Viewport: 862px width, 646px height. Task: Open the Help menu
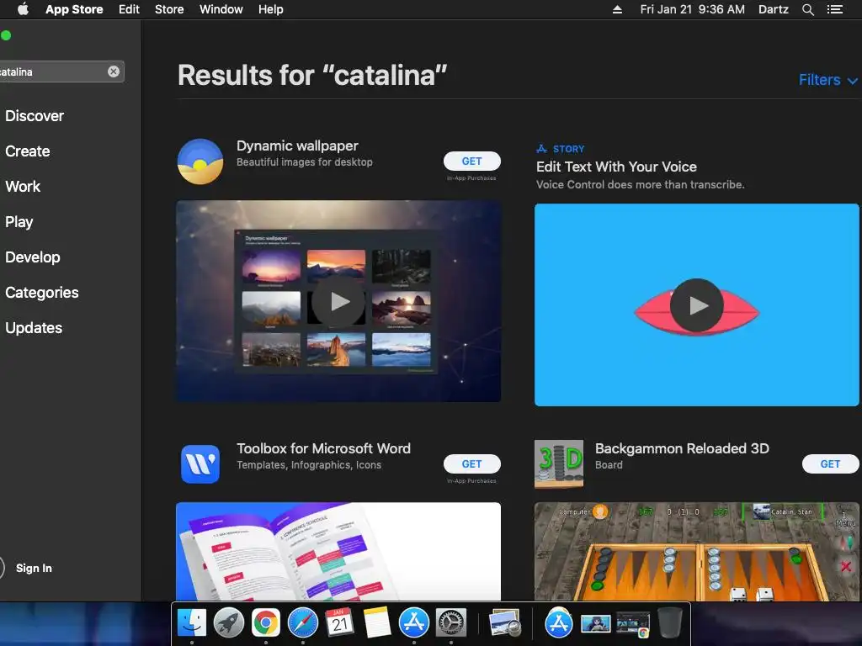[x=271, y=9]
